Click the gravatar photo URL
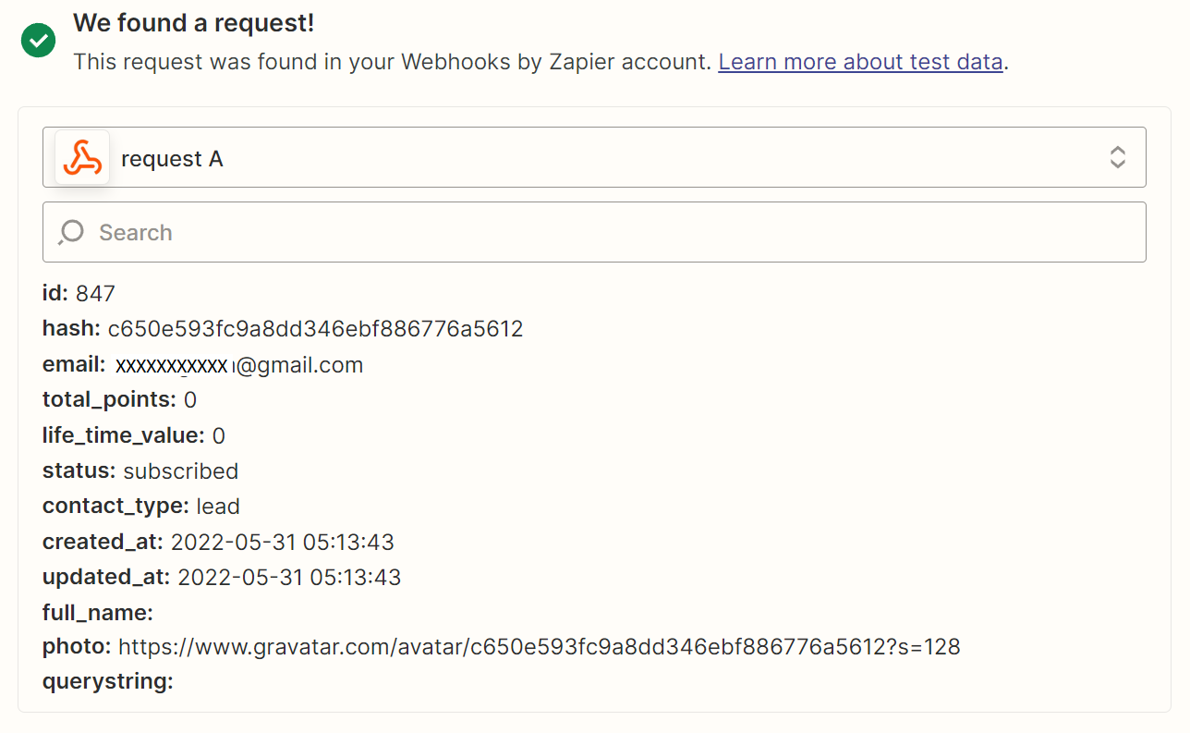The image size is (1190, 733). click(539, 647)
